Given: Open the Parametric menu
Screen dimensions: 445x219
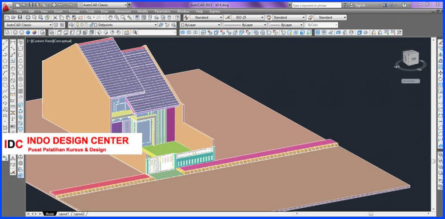Looking at the screenshot, I should pos(163,11).
